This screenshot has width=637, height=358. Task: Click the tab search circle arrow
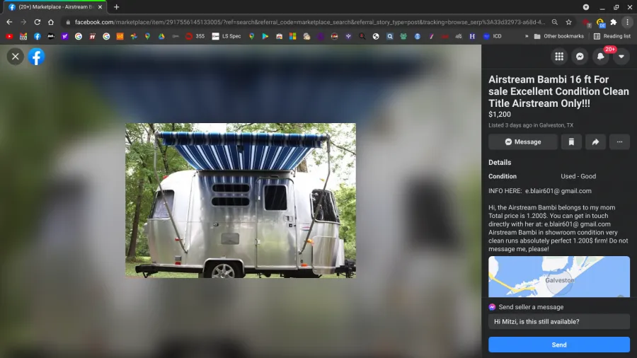point(586,7)
